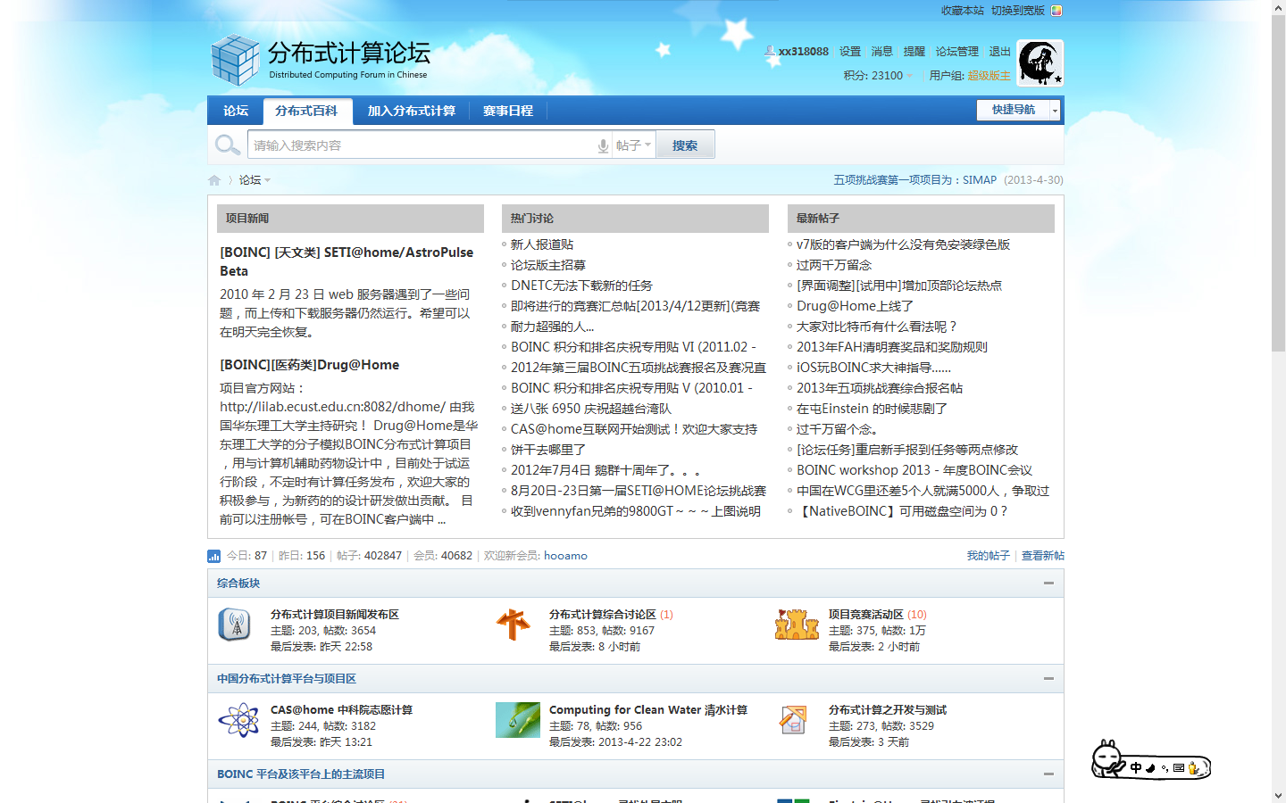Image resolution: width=1286 pixels, height=803 pixels.
Task: Open 分布式计算之开发与测试 page icon
Action: tap(793, 720)
